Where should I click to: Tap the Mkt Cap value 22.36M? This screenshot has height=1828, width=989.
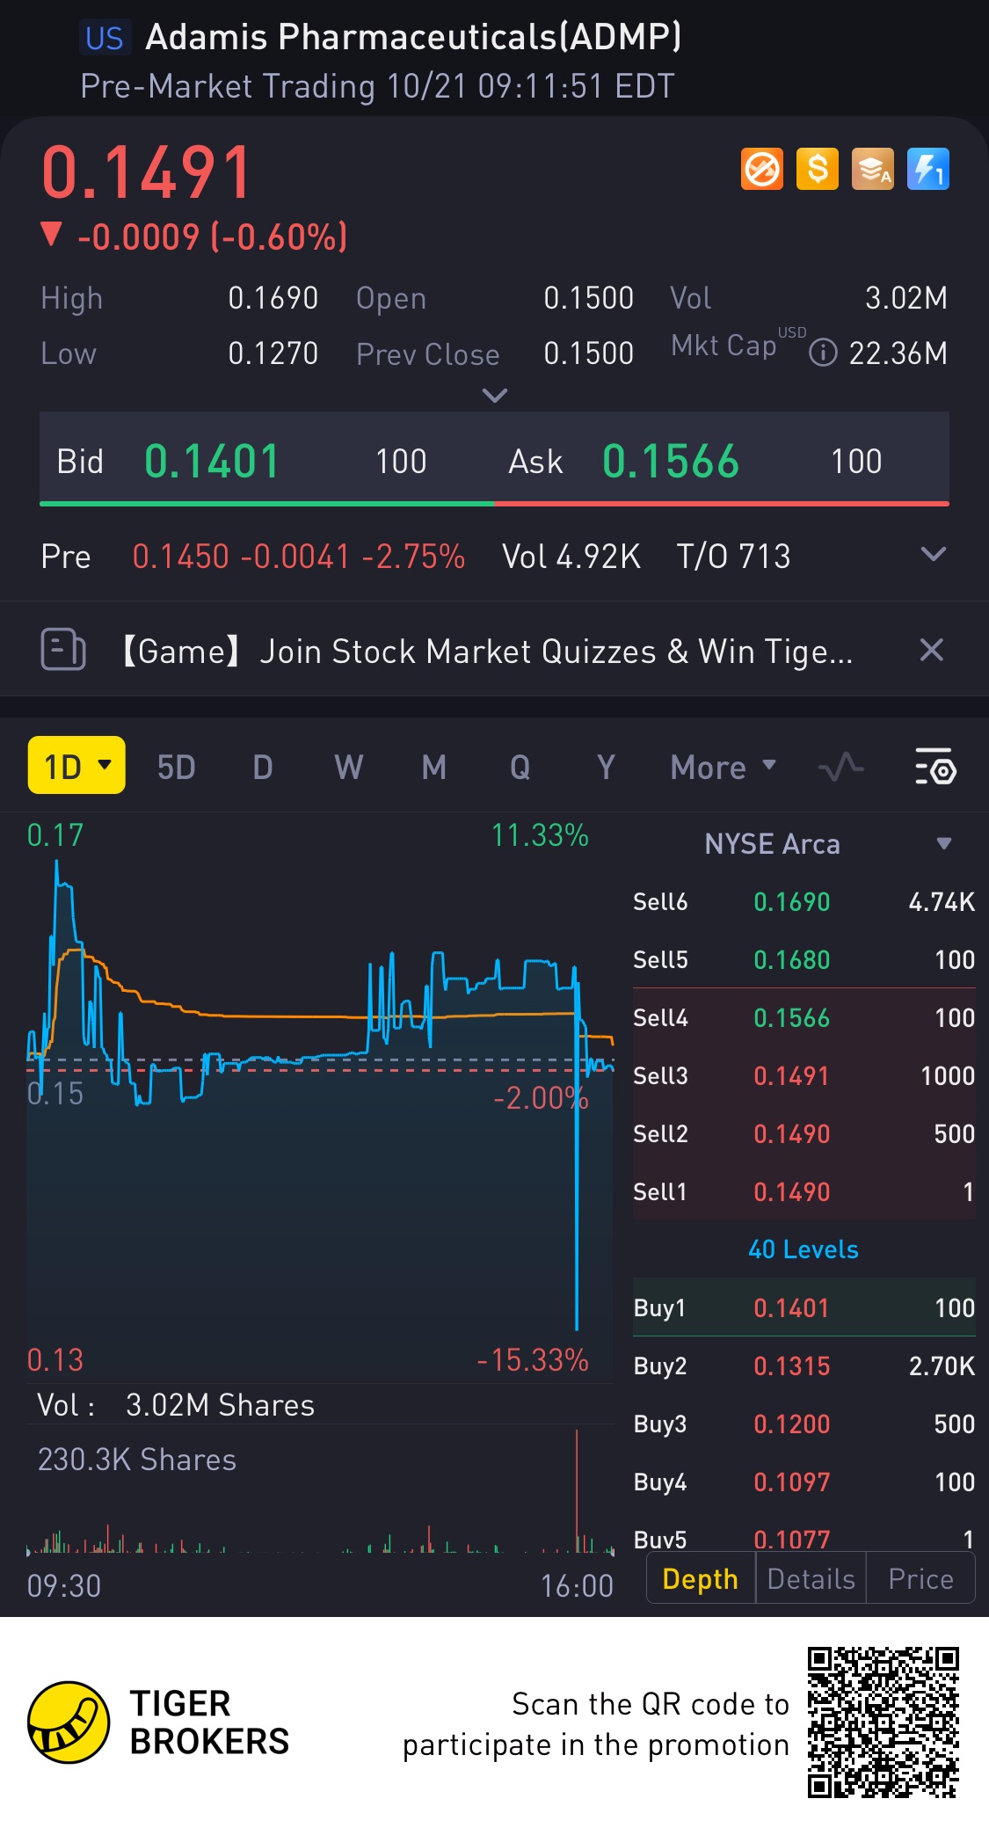[x=898, y=353]
